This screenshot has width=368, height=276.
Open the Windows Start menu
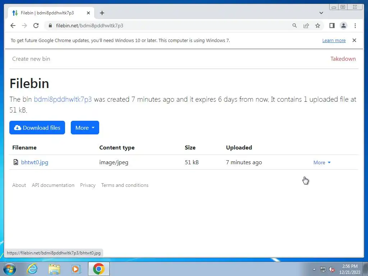10,269
